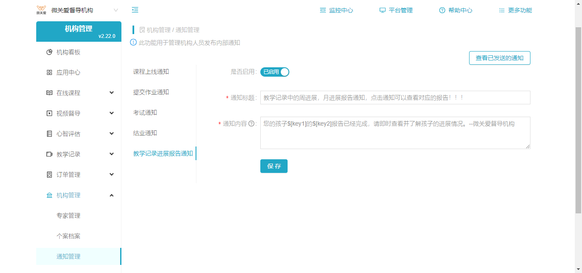
Task: Click the 机构管理 / 通知管理 breadcrumb text
Action: click(173, 30)
